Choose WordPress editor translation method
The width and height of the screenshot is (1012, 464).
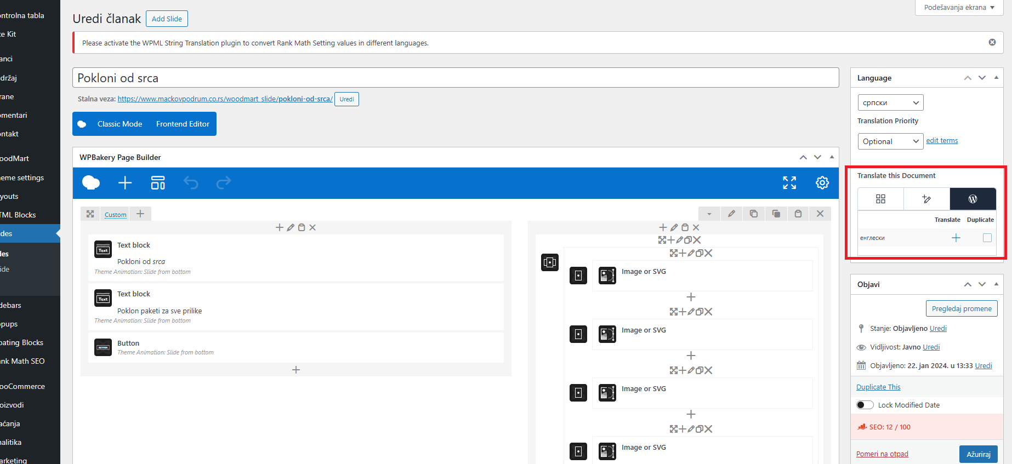pyautogui.click(x=973, y=199)
